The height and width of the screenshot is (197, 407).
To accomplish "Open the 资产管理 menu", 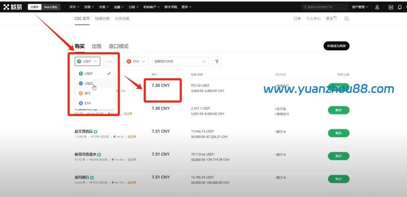I will pos(360,7).
